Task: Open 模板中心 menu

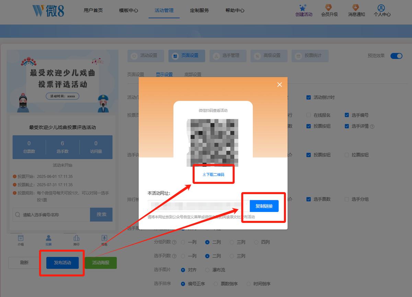Action: coord(128,10)
